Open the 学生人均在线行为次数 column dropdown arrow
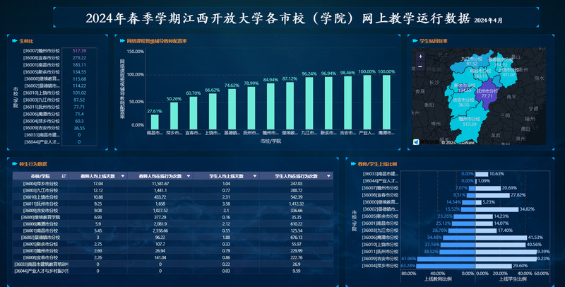The image size is (565, 287). coord(328,176)
